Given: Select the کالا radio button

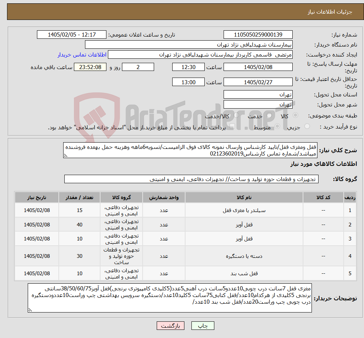Looking at the screenshot, I should click(296, 115).
